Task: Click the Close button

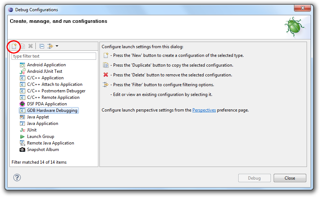Action: point(290,178)
